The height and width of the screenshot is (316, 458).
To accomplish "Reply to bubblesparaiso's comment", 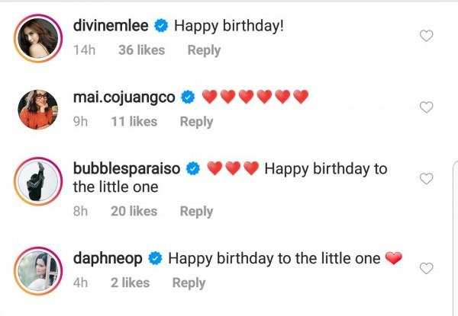I will [x=196, y=212].
